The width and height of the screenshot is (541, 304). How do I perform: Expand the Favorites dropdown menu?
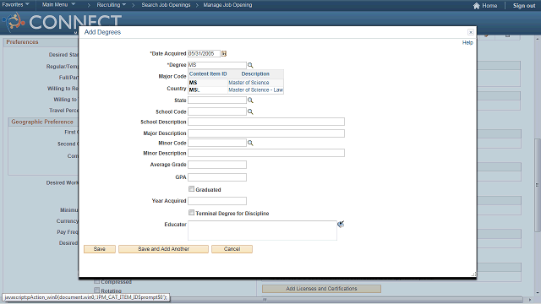tap(15, 4)
